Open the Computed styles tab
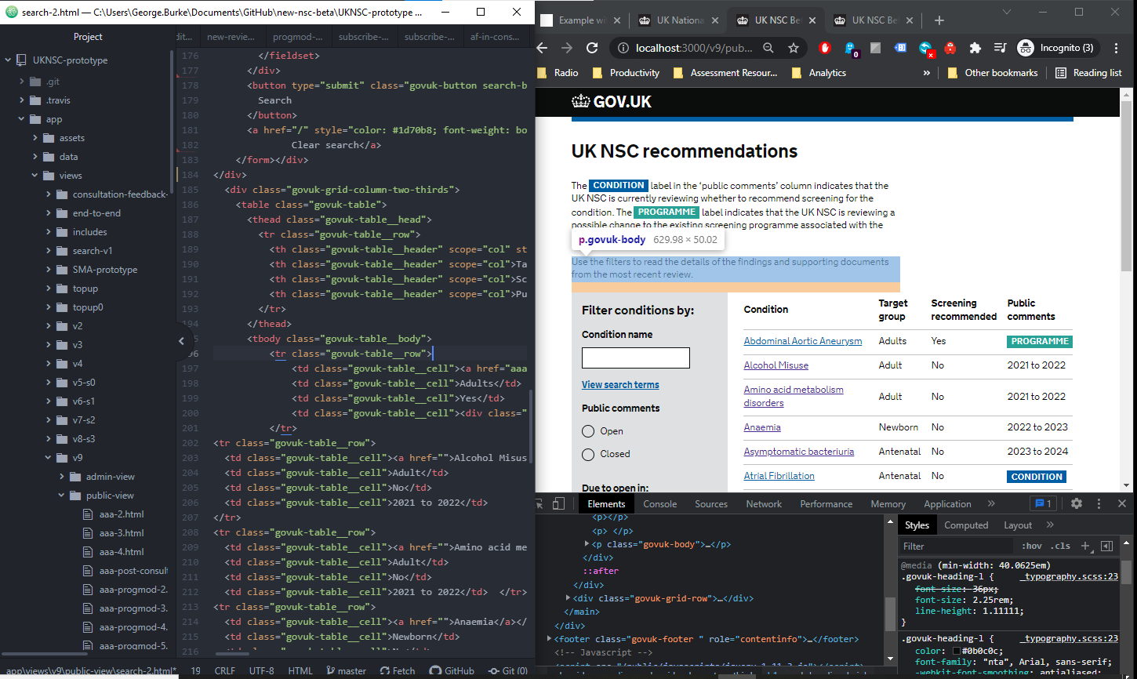The image size is (1137, 679). click(x=966, y=525)
